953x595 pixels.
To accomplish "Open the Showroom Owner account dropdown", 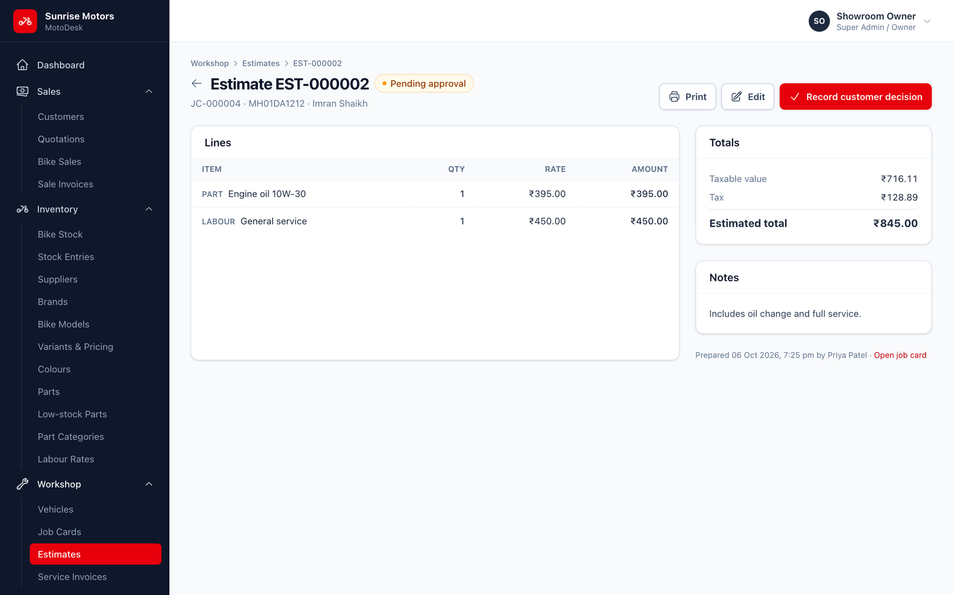I will coord(870,21).
